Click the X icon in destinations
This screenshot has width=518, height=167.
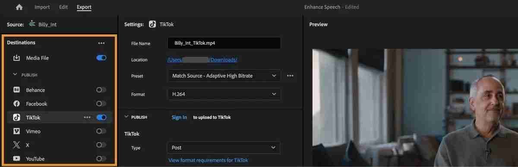(17, 145)
